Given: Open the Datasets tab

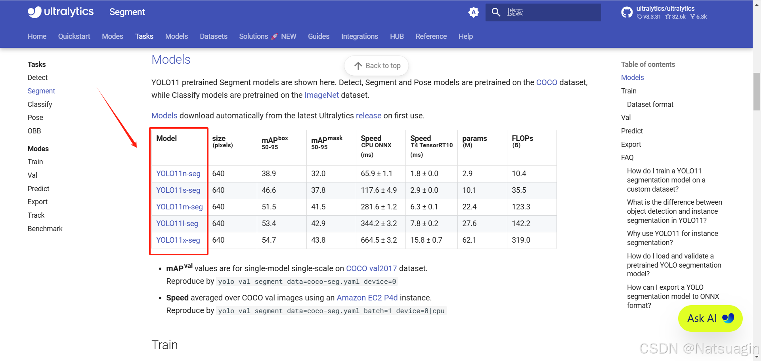Looking at the screenshot, I should tap(214, 36).
